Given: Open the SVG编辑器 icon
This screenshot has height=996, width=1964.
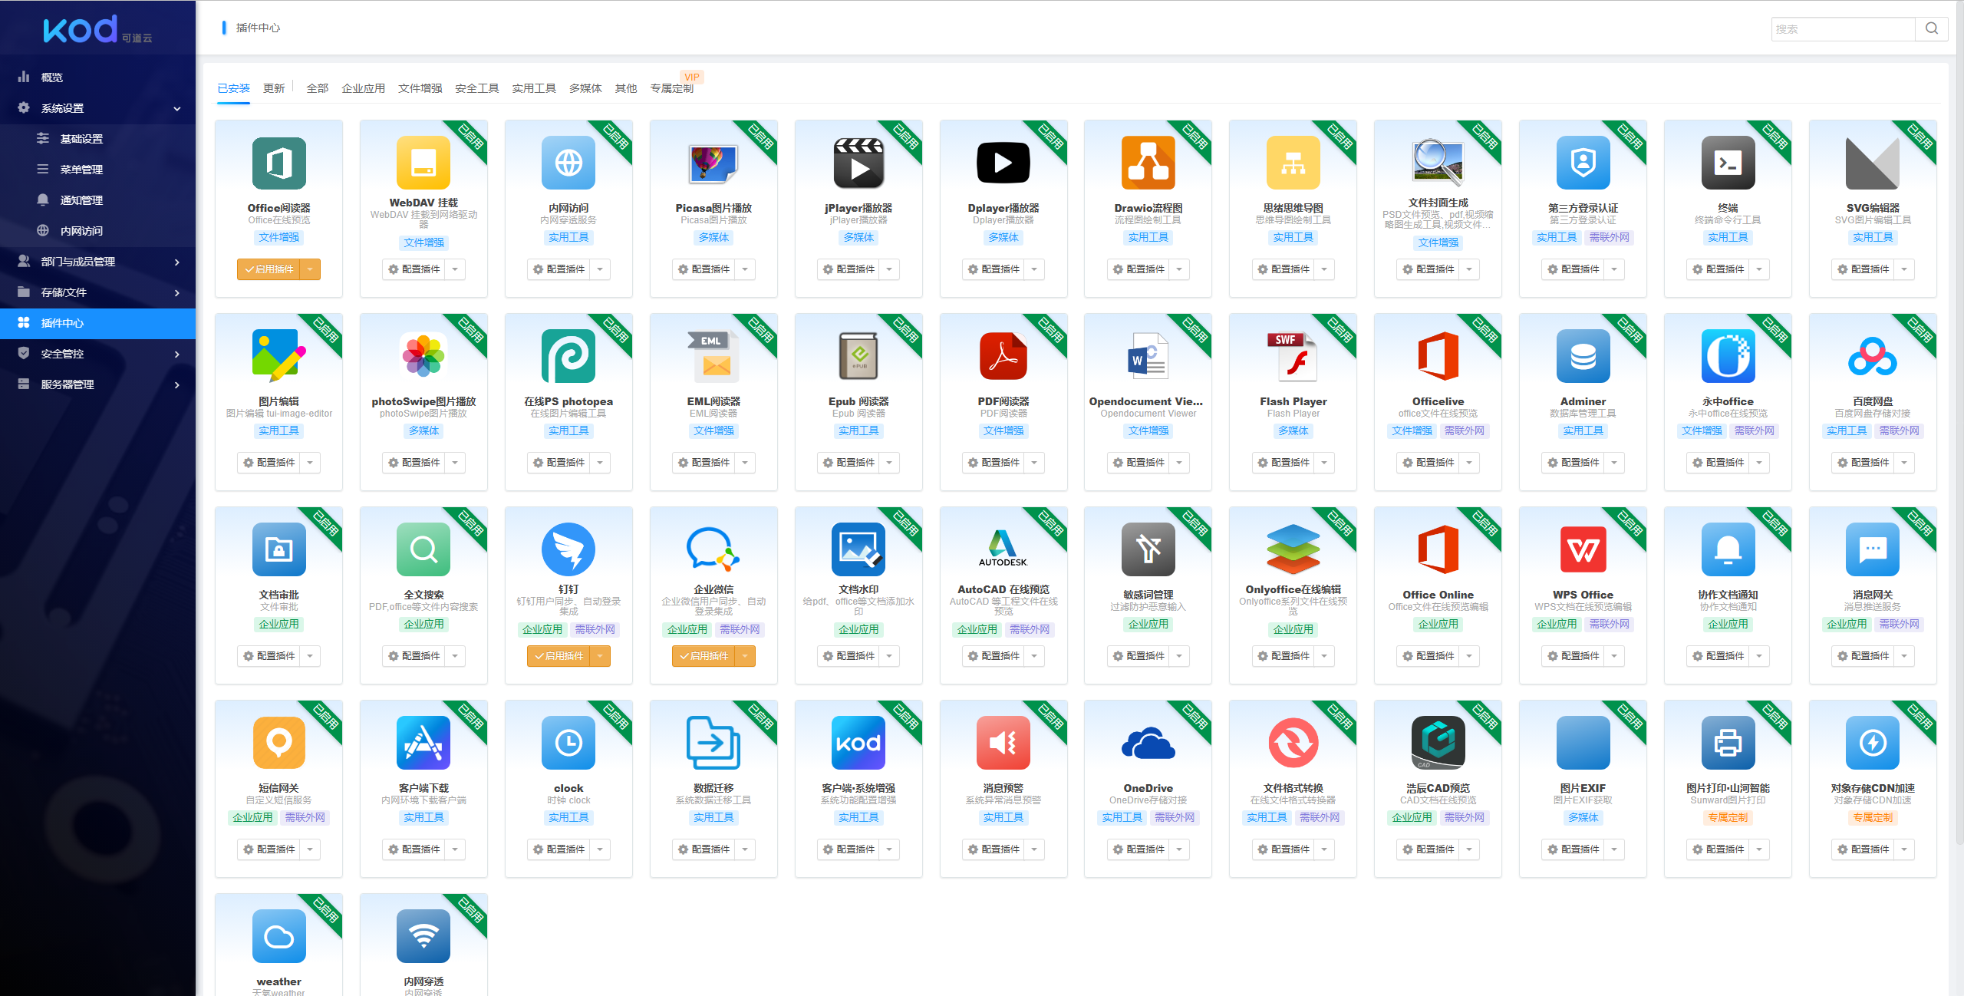Looking at the screenshot, I should [1873, 163].
